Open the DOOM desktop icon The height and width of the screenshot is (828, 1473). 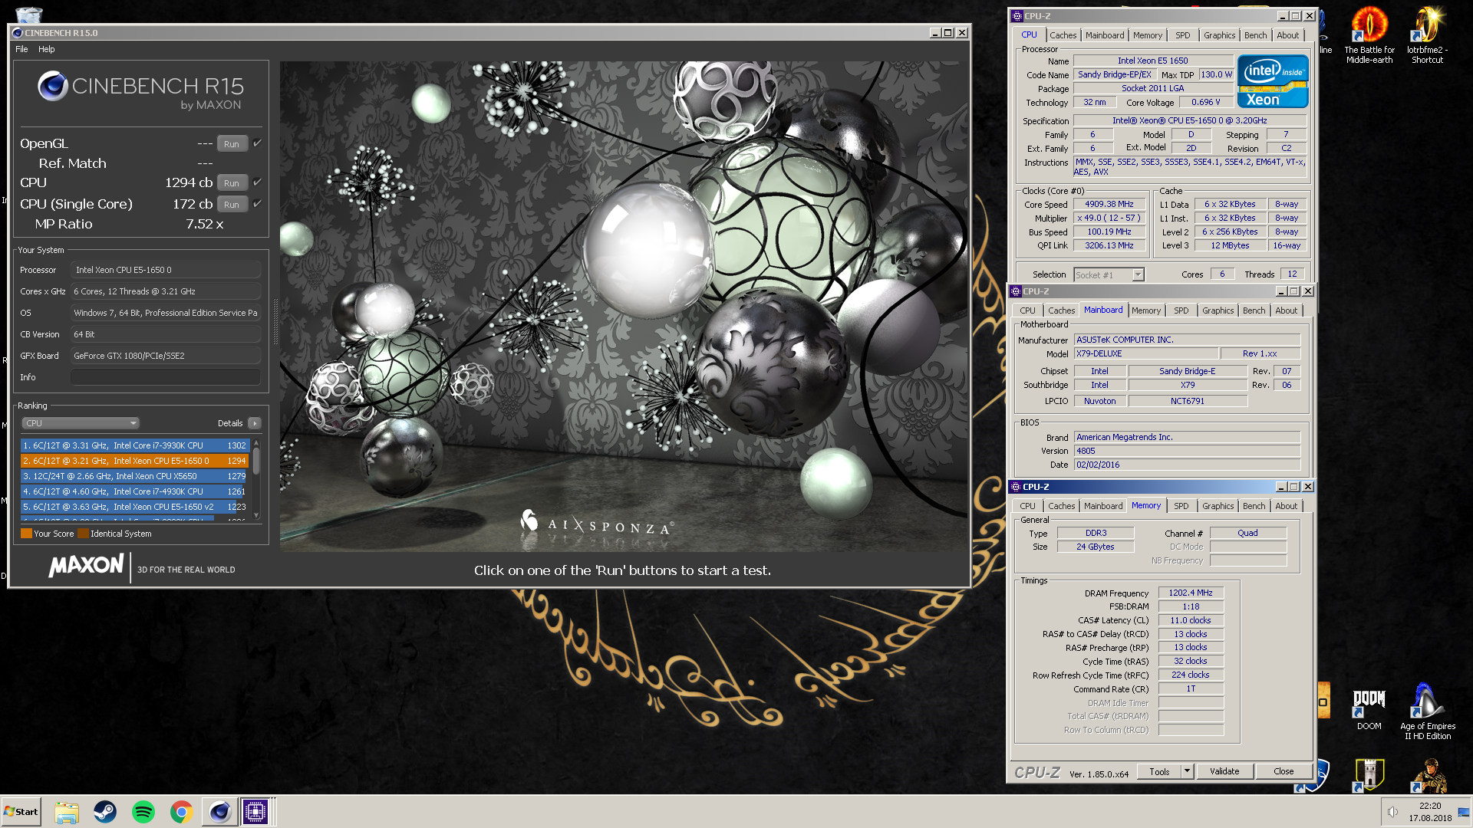coord(1369,708)
